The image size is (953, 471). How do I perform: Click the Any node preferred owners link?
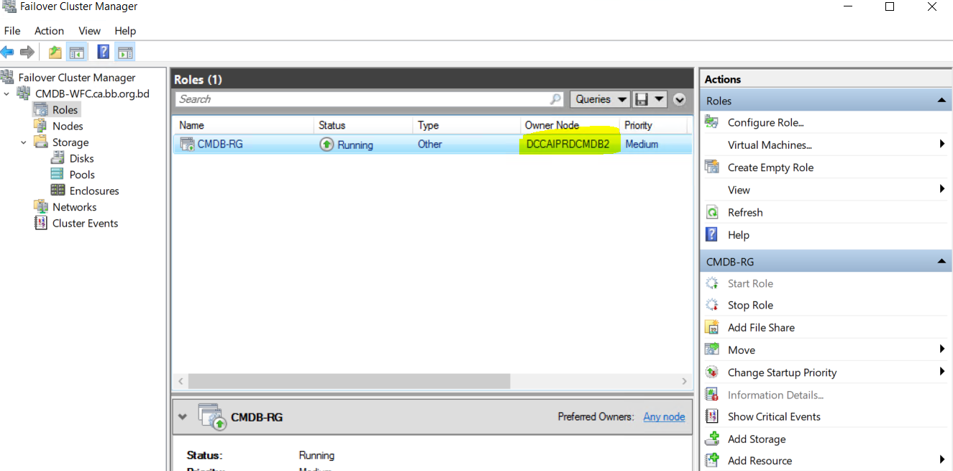pos(664,416)
